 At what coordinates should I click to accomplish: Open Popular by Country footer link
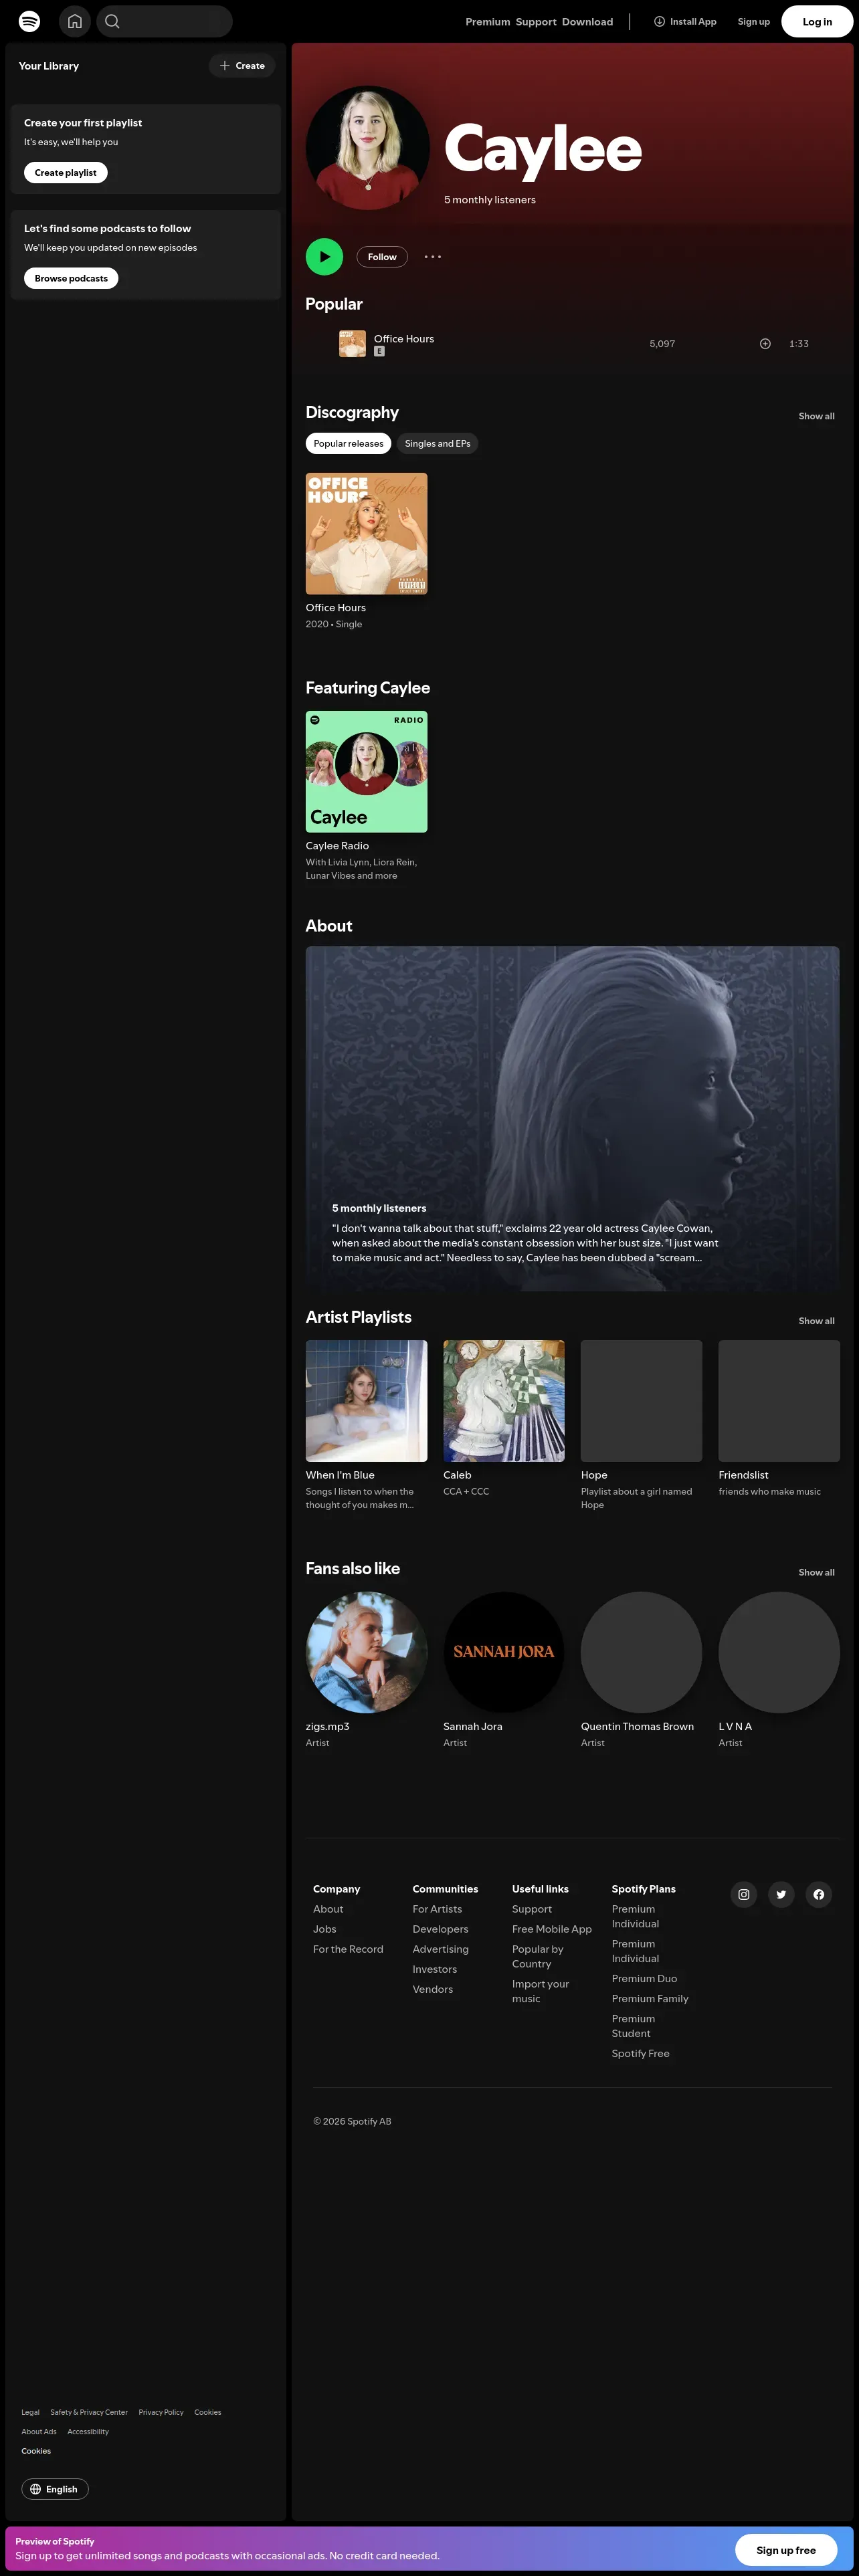click(x=538, y=1956)
